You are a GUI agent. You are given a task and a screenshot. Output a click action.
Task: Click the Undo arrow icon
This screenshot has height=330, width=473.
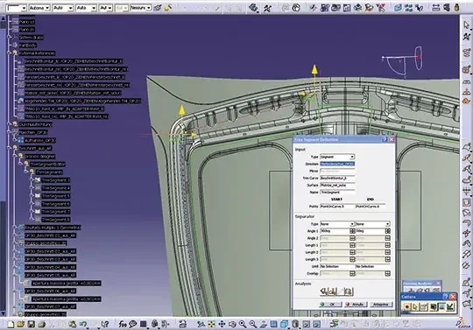(x=82, y=324)
